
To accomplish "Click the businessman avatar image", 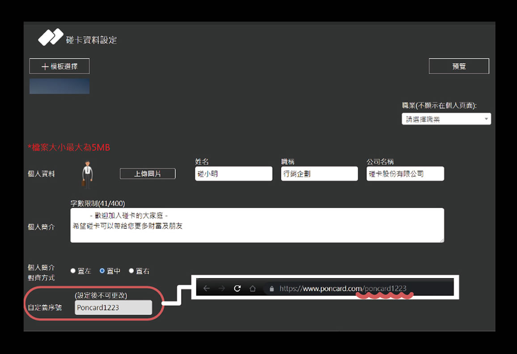I will (x=86, y=174).
